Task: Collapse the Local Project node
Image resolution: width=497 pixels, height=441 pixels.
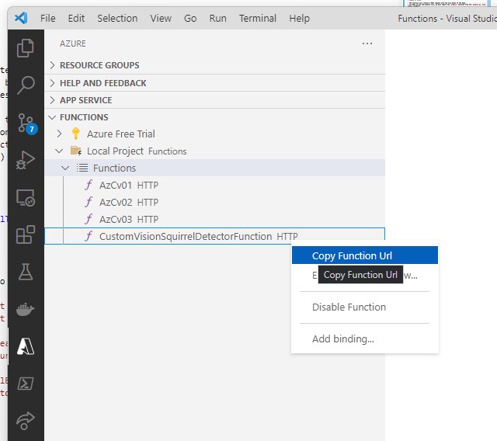Action: point(59,151)
